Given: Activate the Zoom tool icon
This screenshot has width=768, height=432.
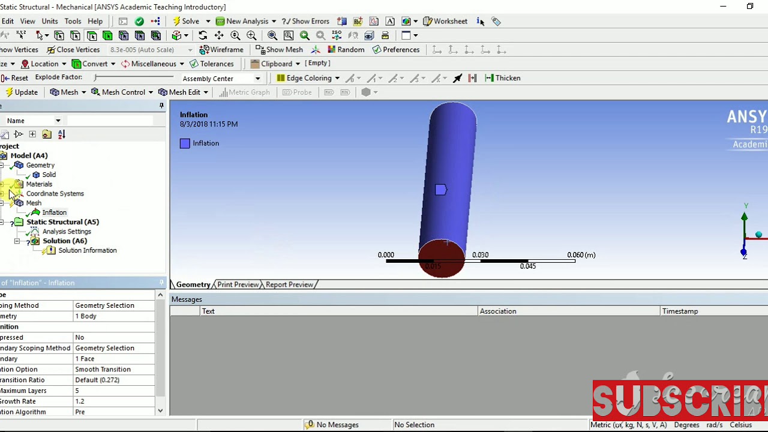Looking at the screenshot, I should [235, 35].
